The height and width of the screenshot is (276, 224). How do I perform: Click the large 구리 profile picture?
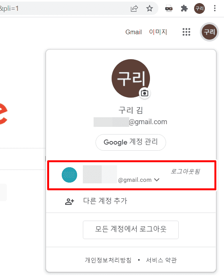click(131, 78)
